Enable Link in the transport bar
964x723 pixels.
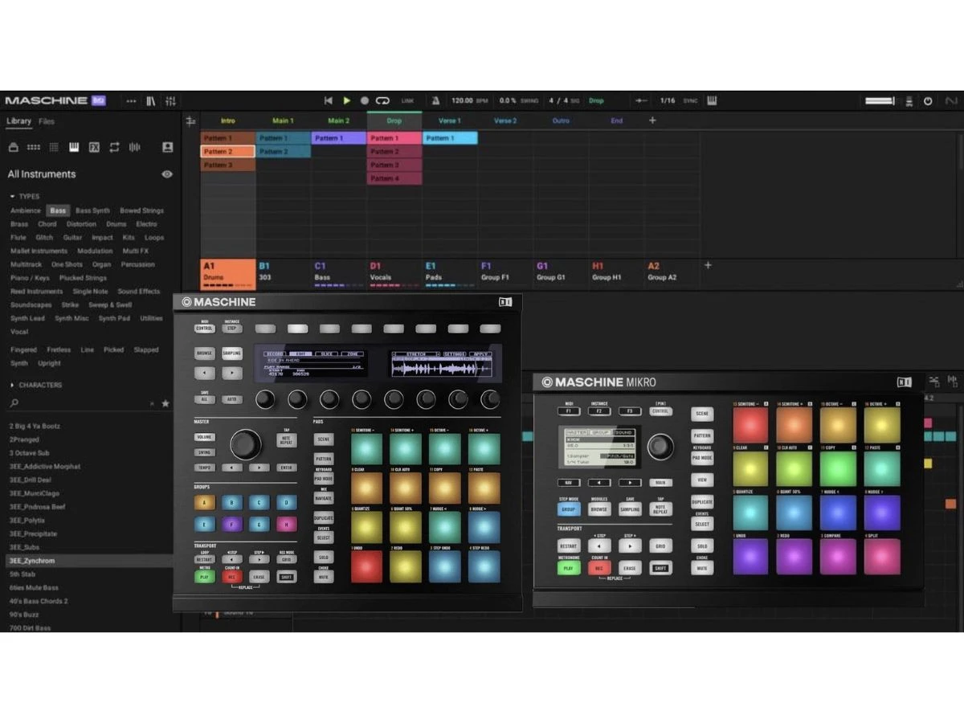point(407,100)
